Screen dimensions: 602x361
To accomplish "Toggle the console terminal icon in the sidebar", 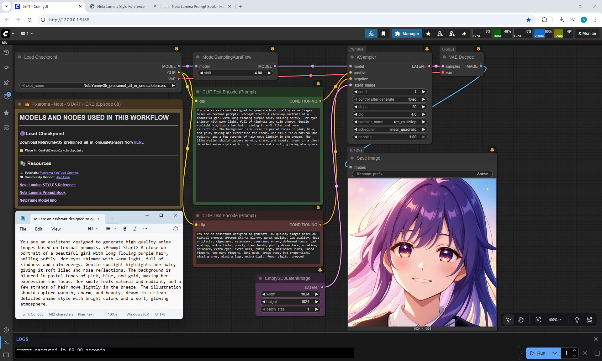I will tap(6, 342).
